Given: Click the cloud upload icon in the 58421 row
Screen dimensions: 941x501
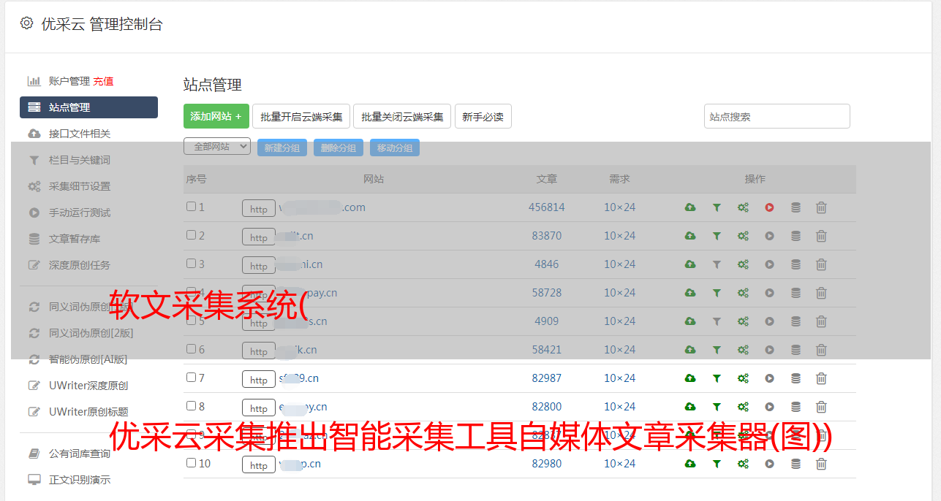Looking at the screenshot, I should pos(690,350).
